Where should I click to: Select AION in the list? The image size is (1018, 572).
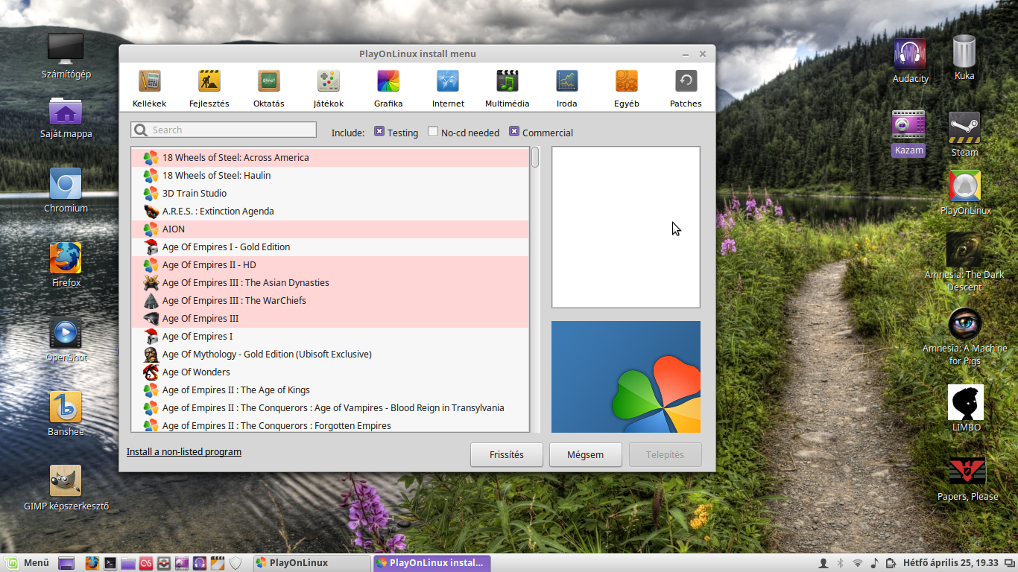[330, 229]
